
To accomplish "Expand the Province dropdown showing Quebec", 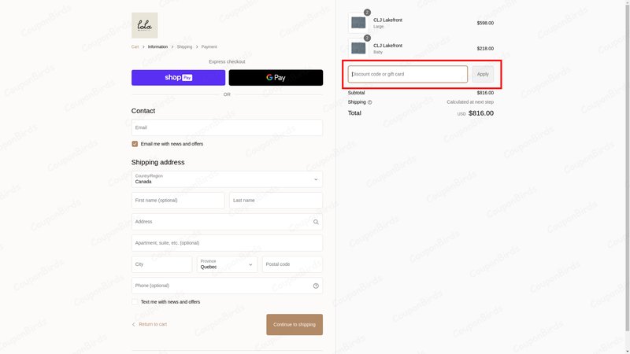I will pos(227,264).
